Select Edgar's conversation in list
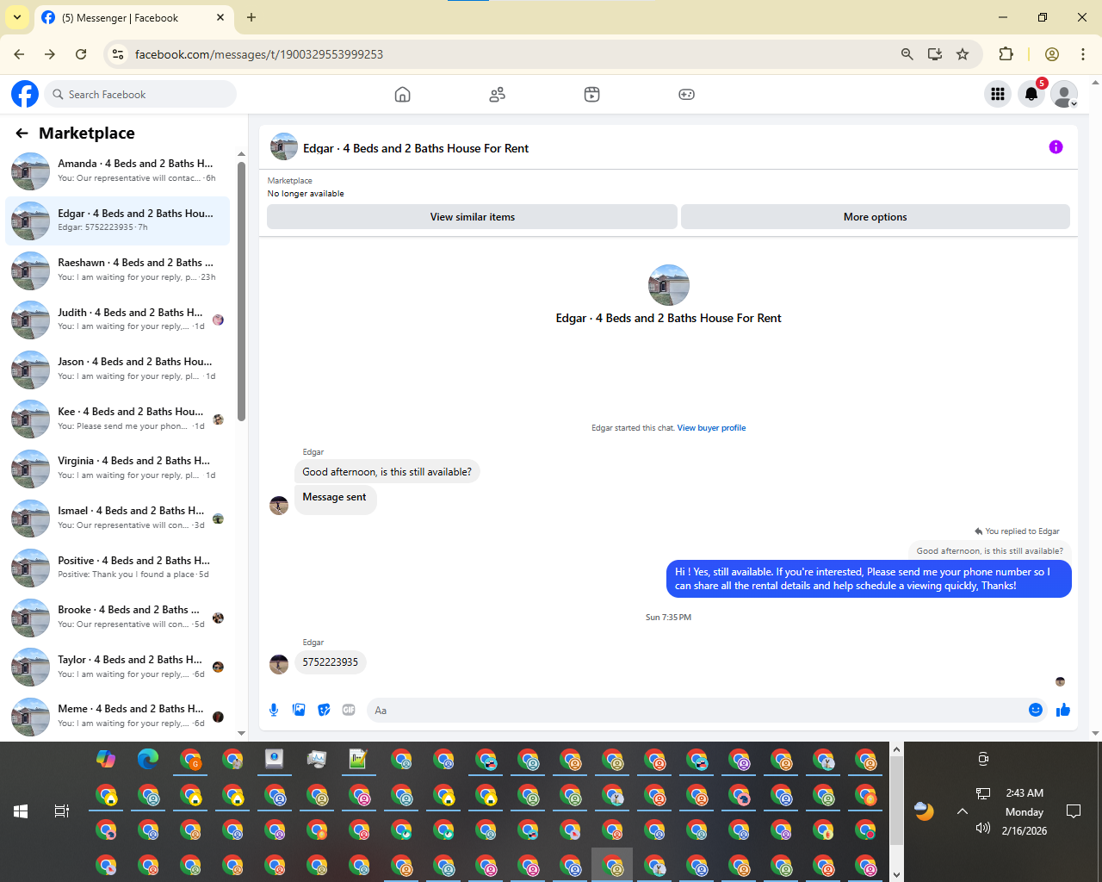The height and width of the screenshot is (882, 1102). 118,220
